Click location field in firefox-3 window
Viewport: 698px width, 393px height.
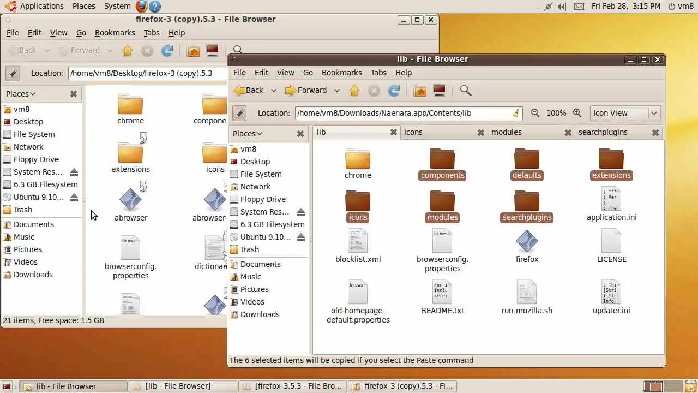tap(147, 73)
